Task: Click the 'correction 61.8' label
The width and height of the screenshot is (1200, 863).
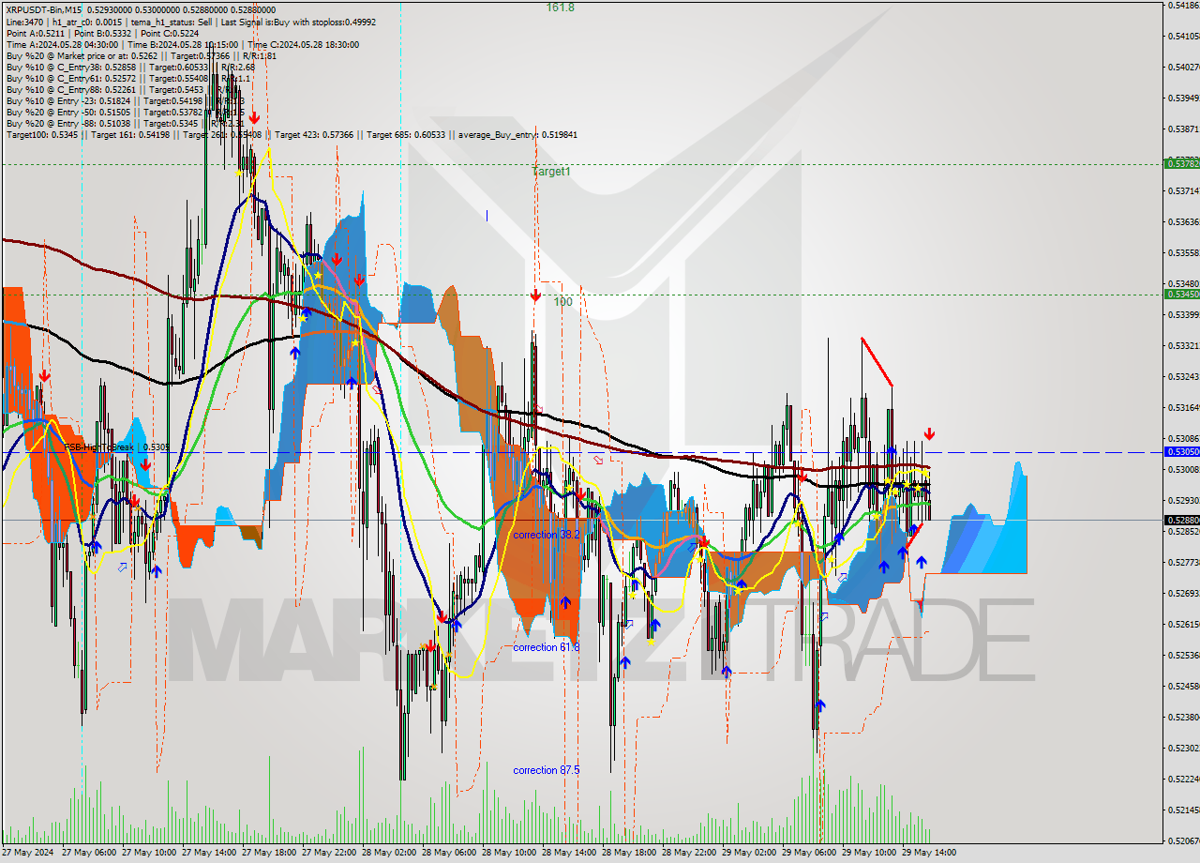Action: pos(547,647)
